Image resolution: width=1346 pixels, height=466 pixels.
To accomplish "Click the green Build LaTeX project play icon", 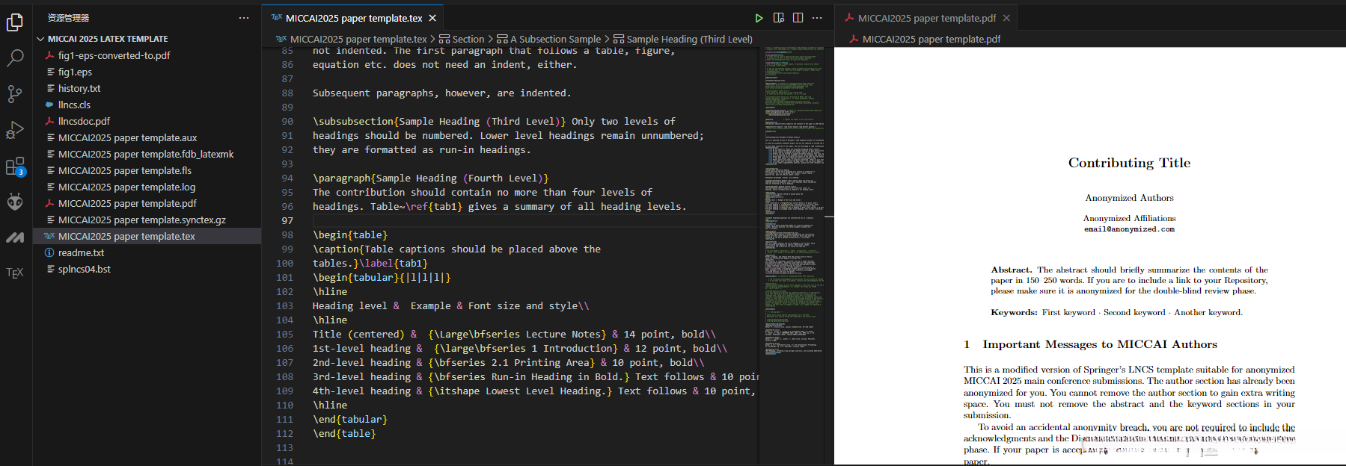I will [x=759, y=18].
